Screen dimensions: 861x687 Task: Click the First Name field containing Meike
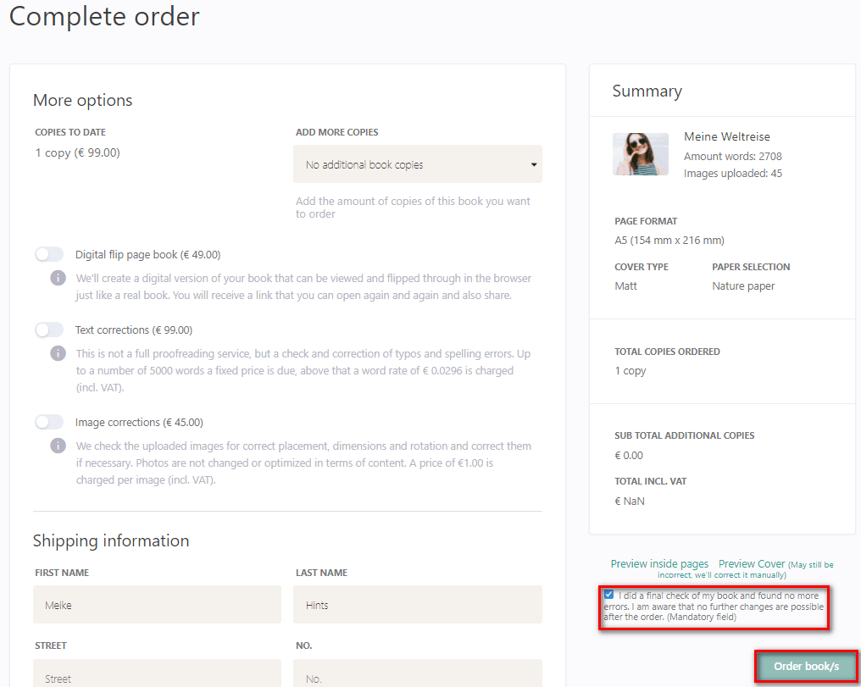(157, 605)
